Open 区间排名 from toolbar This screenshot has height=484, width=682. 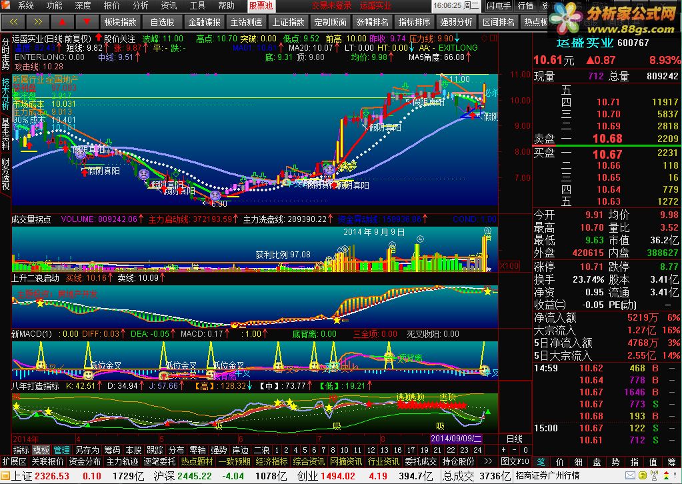[499, 22]
